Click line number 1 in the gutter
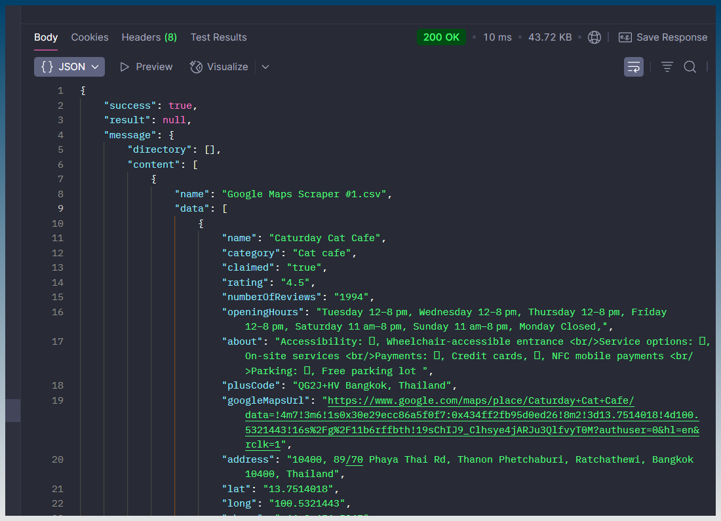Viewport: 721px width, 521px height. [x=61, y=90]
